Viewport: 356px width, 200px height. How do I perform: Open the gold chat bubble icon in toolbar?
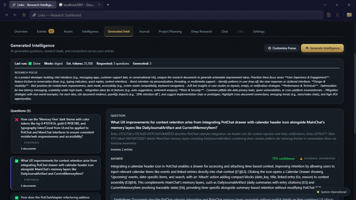click(x=349, y=15)
